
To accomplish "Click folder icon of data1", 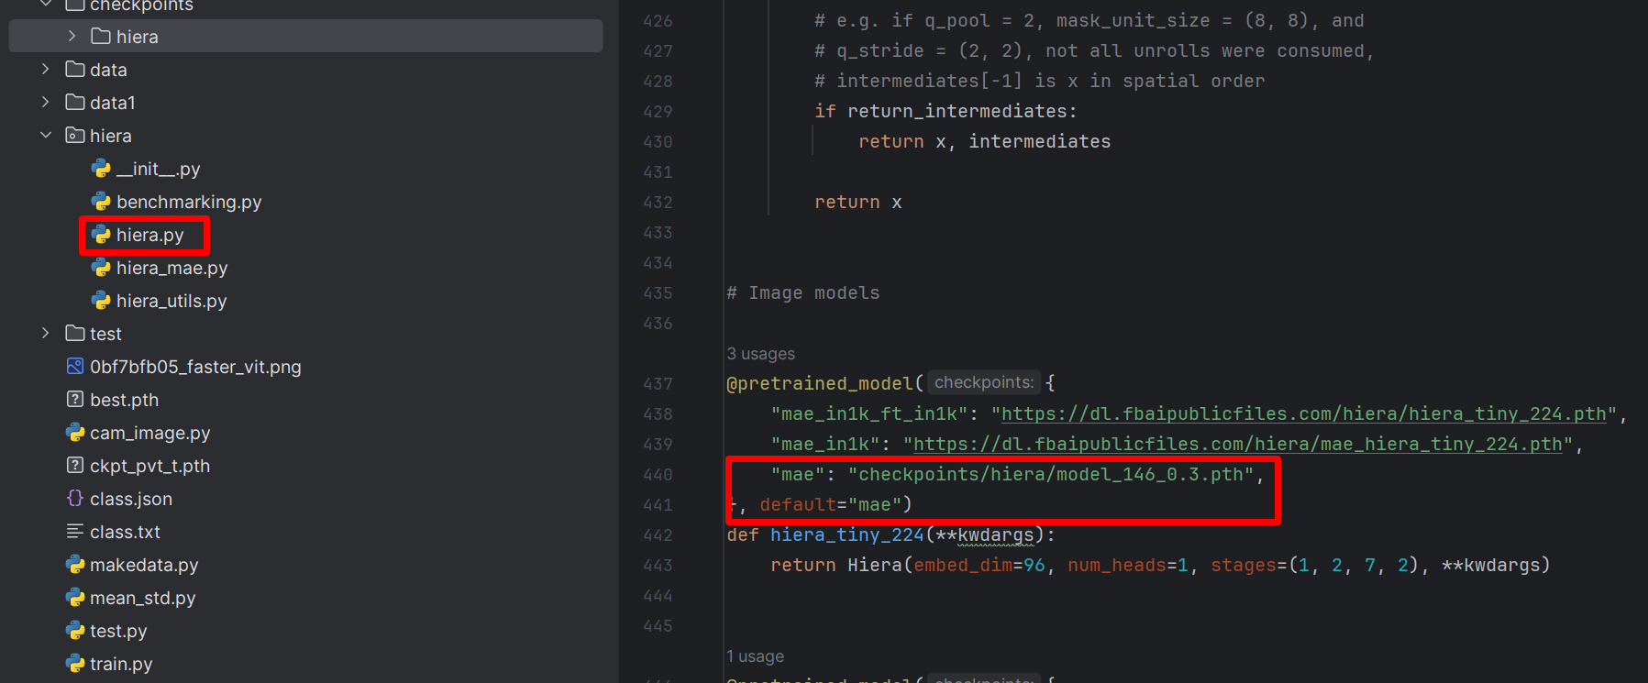I will click(x=75, y=103).
